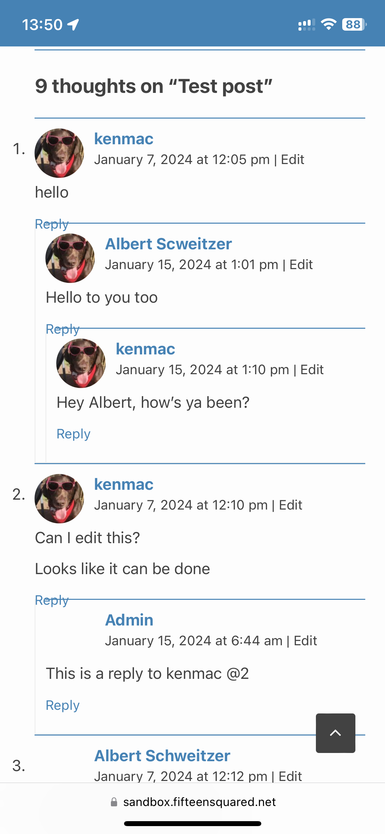Tap the January 15, 2024 at 1:01 pm timestamp
The width and height of the screenshot is (385, 834).
coord(192,265)
